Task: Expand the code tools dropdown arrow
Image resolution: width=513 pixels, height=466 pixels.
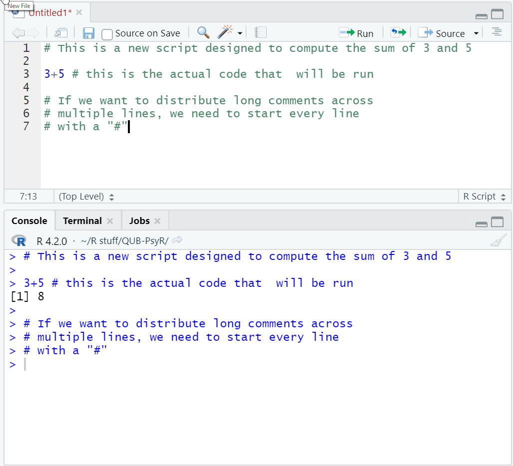Action: pyautogui.click(x=240, y=33)
